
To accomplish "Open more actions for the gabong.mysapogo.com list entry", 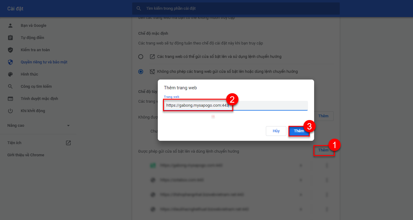I will coord(327,165).
